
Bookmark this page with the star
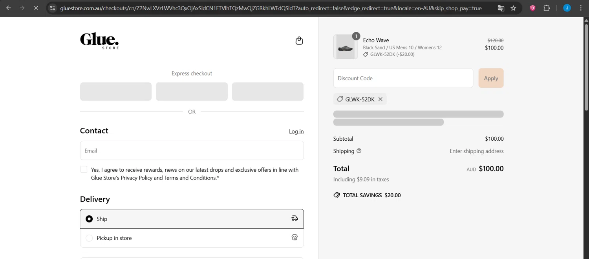[513, 8]
